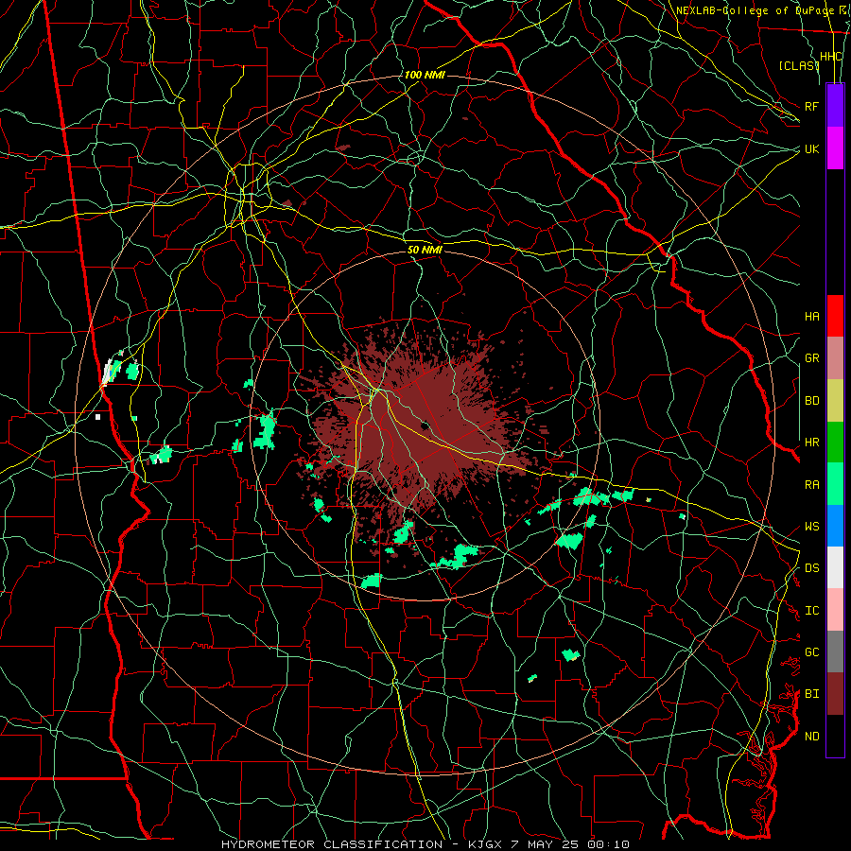The width and height of the screenshot is (851, 851).
Task: Click the BD legend label
Action: (811, 401)
